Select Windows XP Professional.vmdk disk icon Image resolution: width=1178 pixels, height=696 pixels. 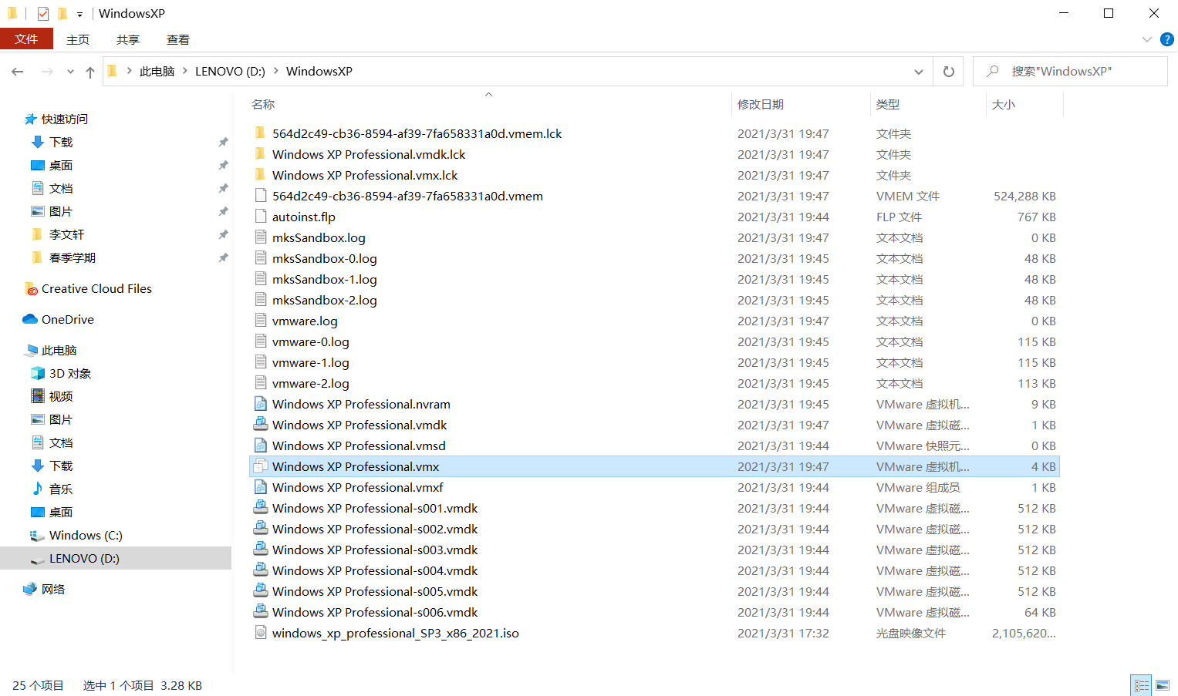point(261,425)
